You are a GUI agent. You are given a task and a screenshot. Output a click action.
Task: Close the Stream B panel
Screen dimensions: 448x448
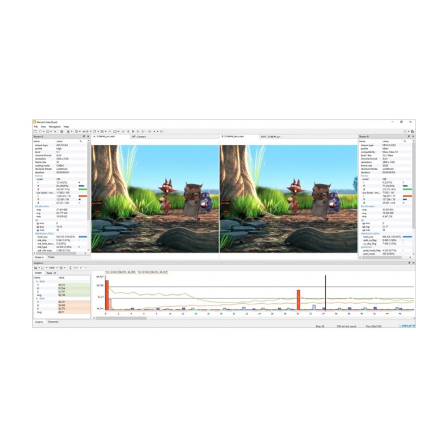pos(413,137)
